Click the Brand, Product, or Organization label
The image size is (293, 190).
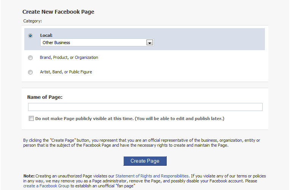[x=69, y=58]
